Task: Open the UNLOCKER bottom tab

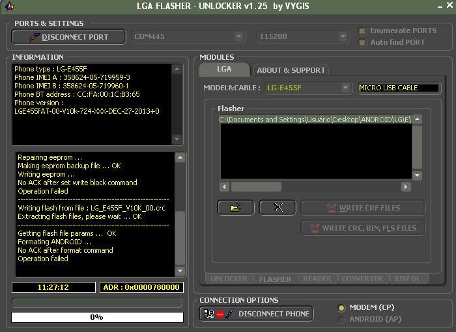Action: tap(229, 279)
